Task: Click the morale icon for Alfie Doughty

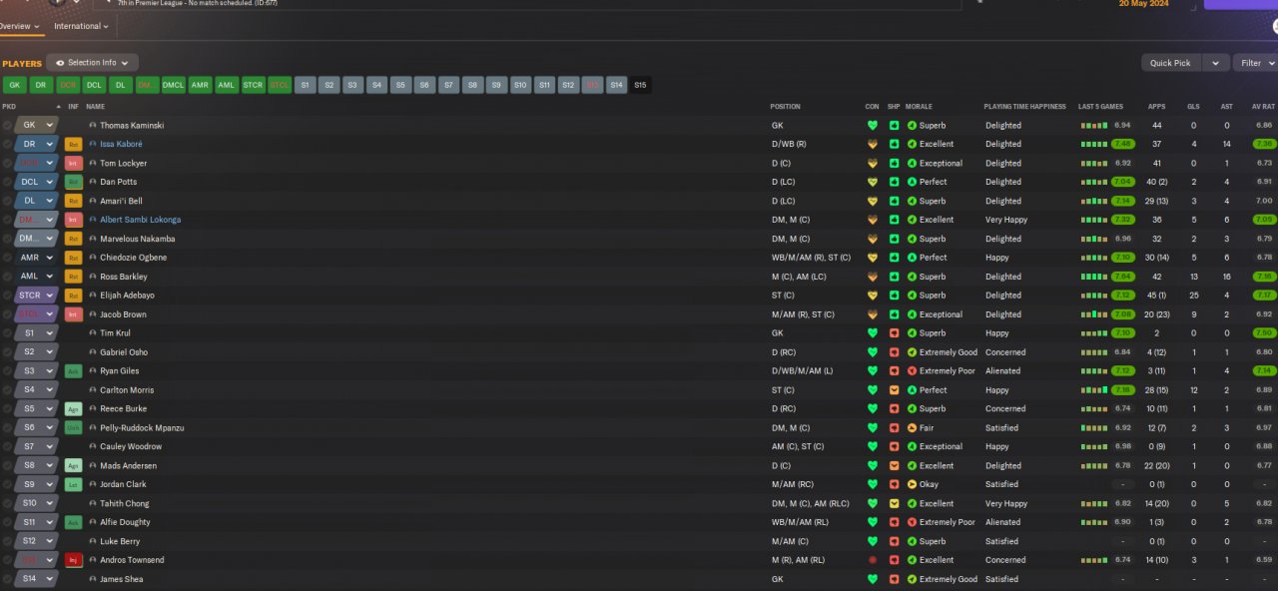Action: pyautogui.click(x=912, y=522)
